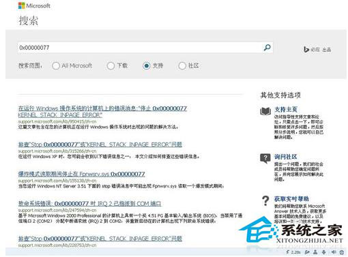Select the All Microsoft search scope
Viewport: 348px width, 257px height.
[x=56, y=66]
